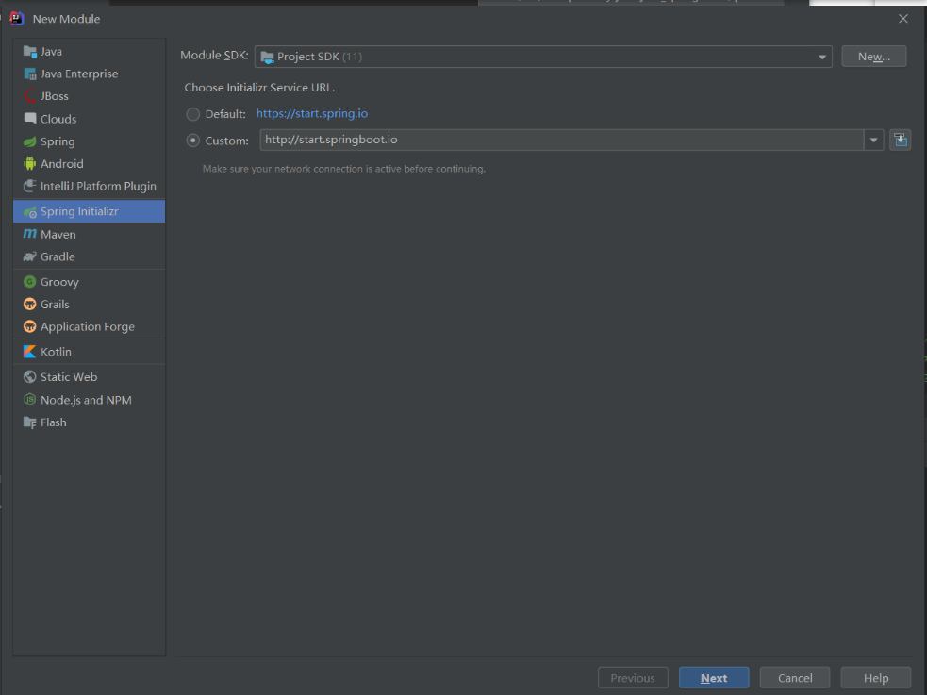Click the Node.js hexagon icon

tap(29, 400)
